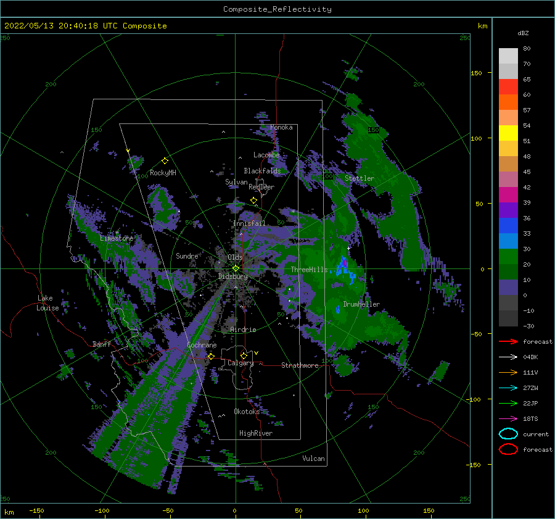
Task: Click the km unit label at top right
Action: pos(482,26)
